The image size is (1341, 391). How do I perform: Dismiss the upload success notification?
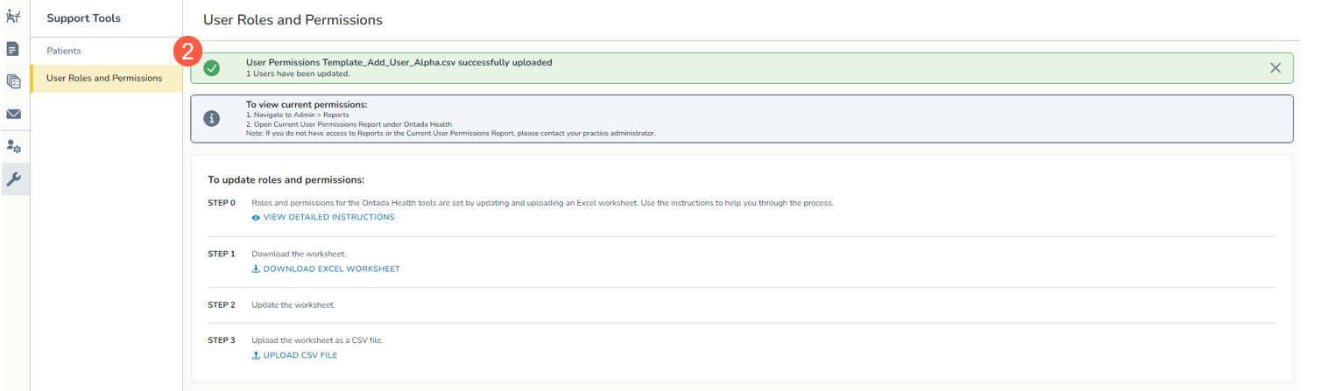coord(1275,68)
